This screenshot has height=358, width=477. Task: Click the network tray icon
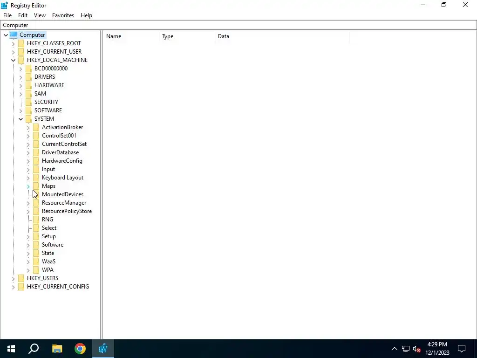pos(406,349)
